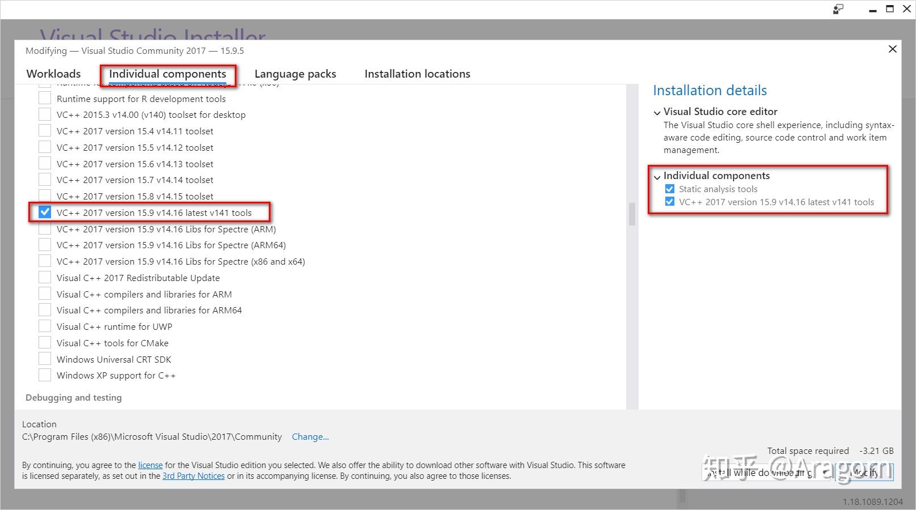Open the license link

point(150,465)
